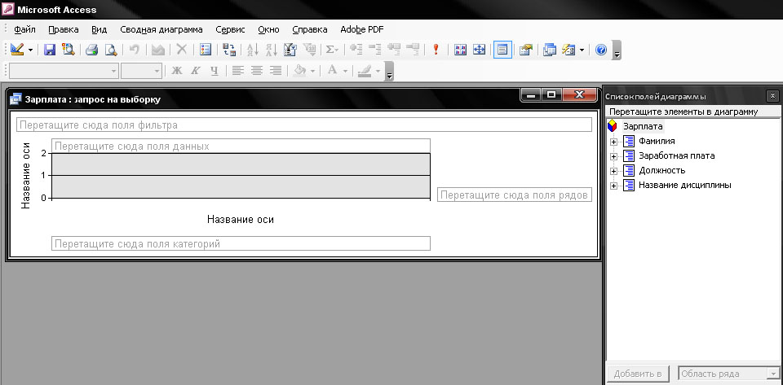Click the switch rows and columns icon
This screenshot has height=385, width=783.
229,50
